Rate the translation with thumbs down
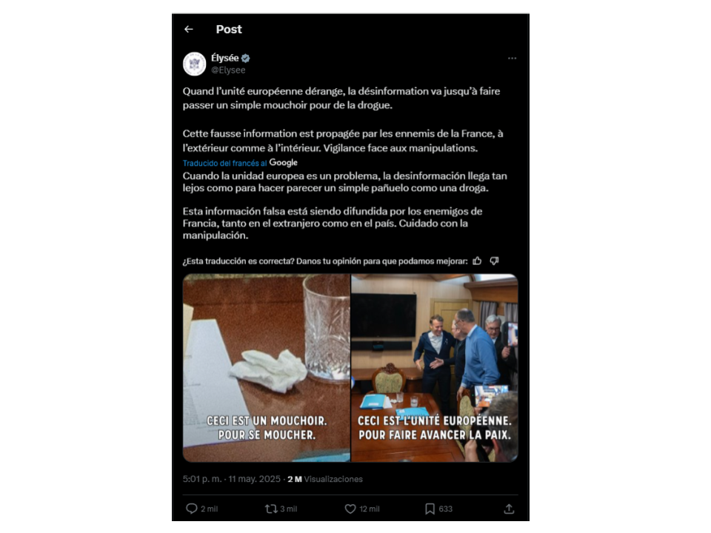 pos(494,261)
